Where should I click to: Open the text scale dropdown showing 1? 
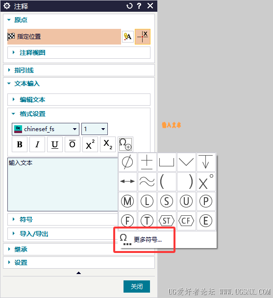(x=95, y=129)
